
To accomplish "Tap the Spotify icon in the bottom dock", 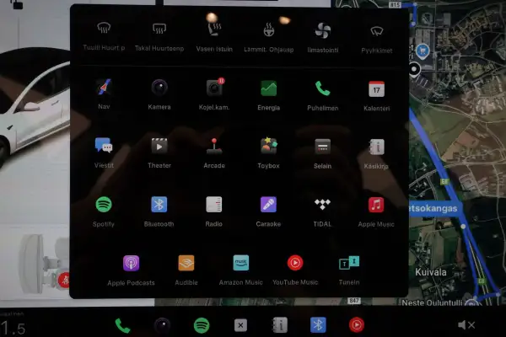I will pos(202,325).
